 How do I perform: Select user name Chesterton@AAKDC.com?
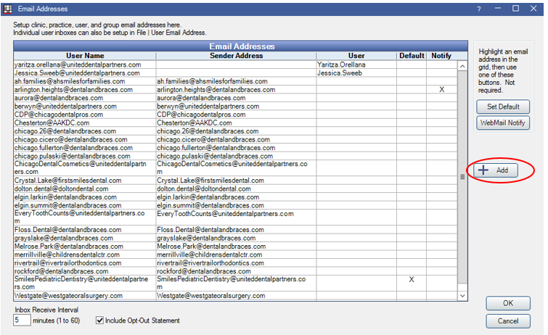[x=52, y=123]
